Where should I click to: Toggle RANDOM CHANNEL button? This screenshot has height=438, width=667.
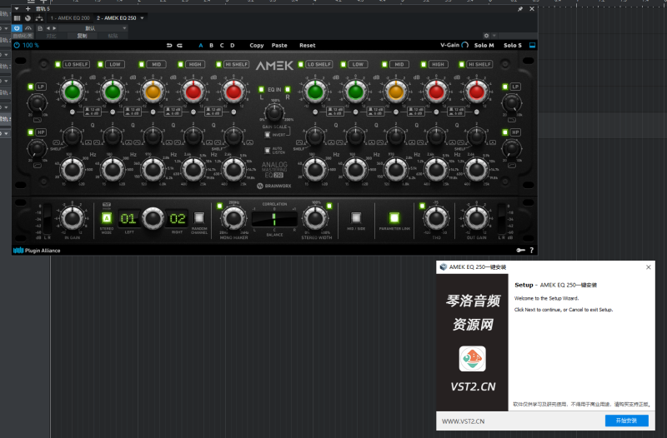[199, 218]
